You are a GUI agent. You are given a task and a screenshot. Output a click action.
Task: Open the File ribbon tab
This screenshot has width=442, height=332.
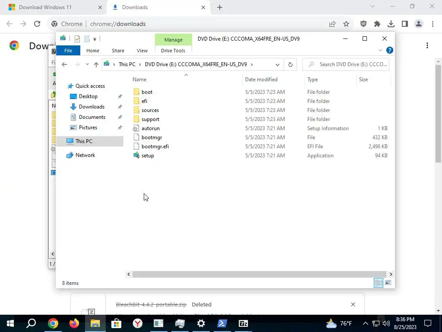68,51
